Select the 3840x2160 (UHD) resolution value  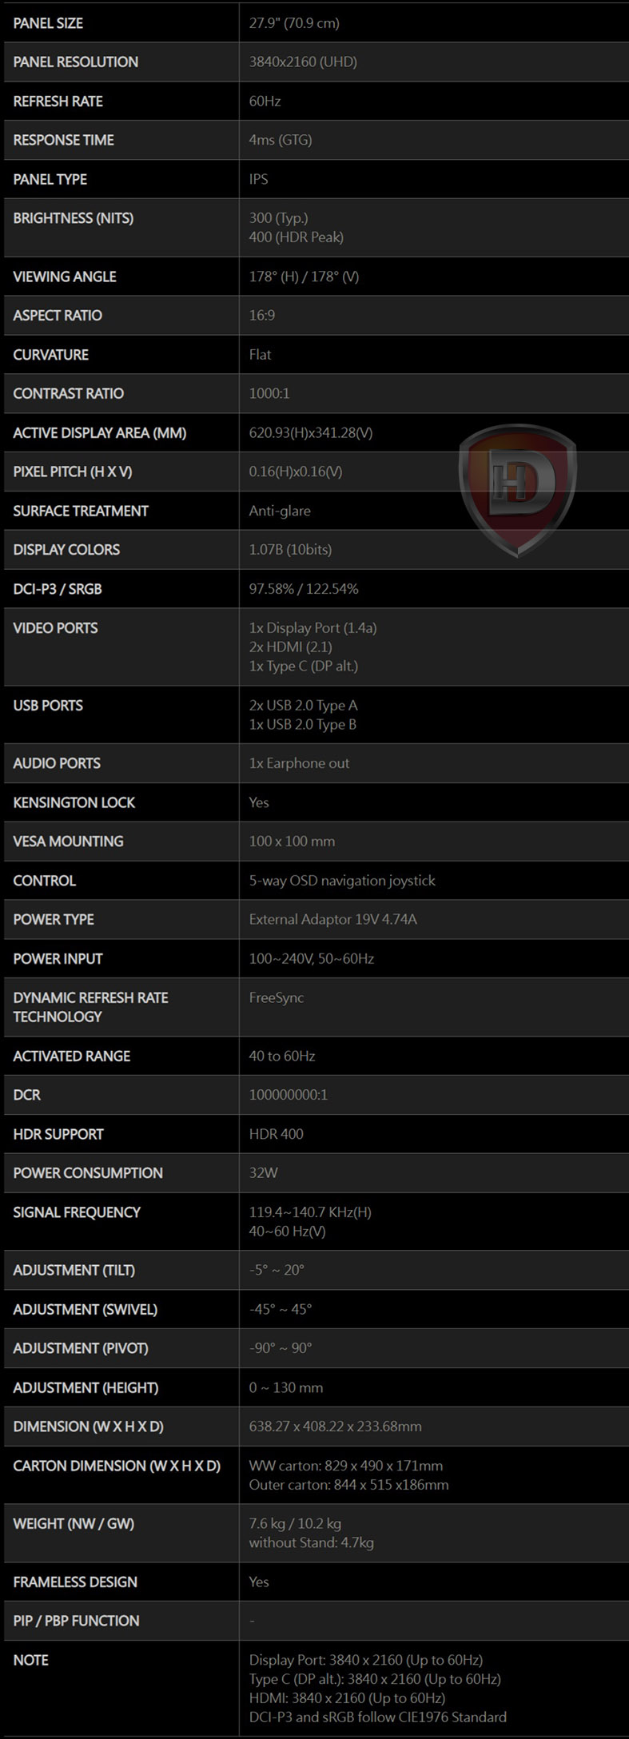[x=303, y=62]
